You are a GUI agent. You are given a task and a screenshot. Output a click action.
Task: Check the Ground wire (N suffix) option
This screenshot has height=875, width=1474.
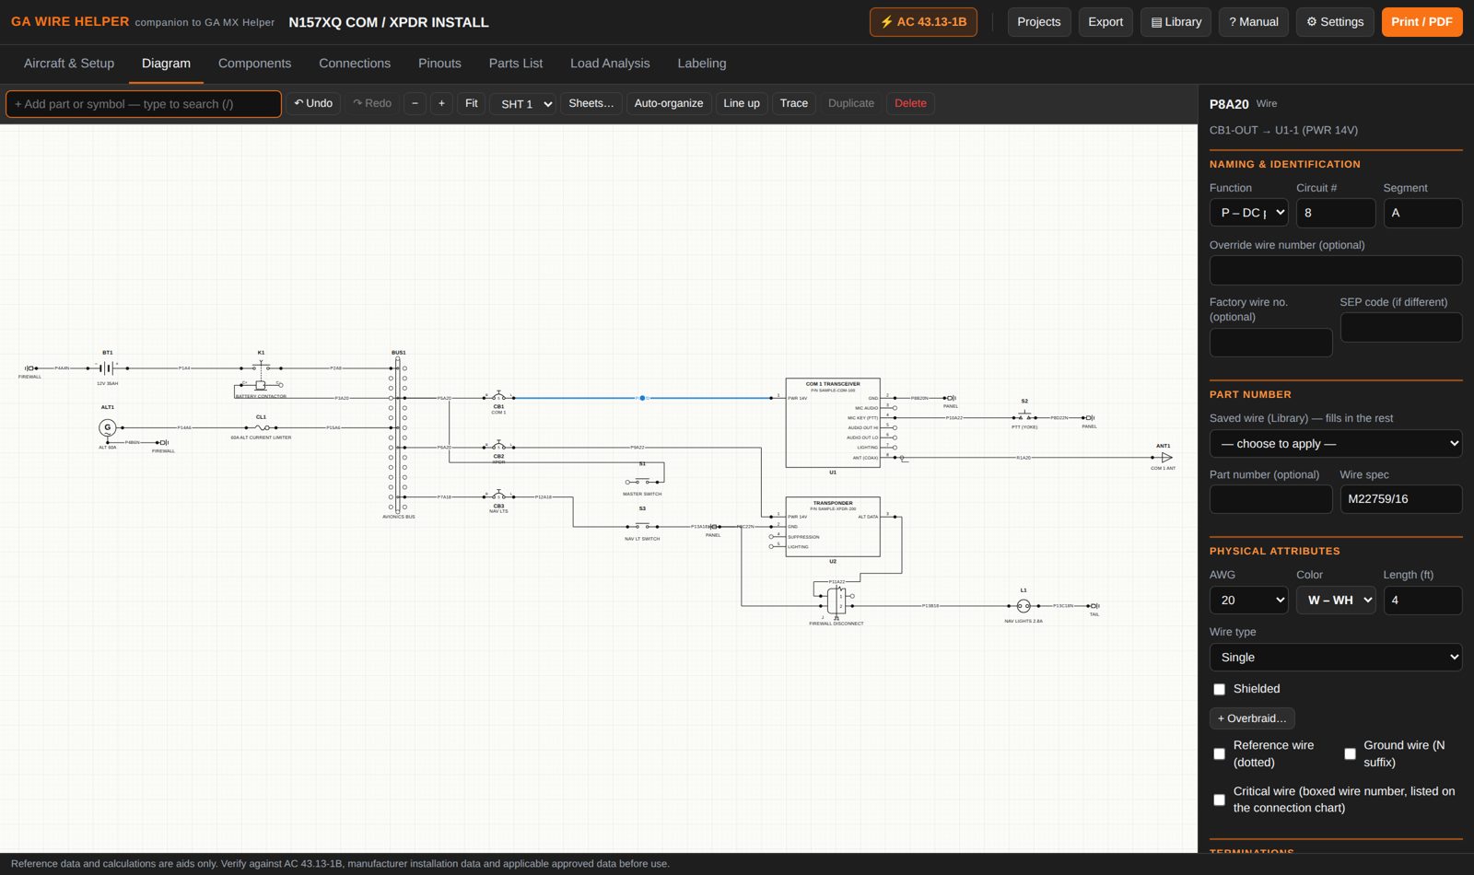pos(1350,753)
